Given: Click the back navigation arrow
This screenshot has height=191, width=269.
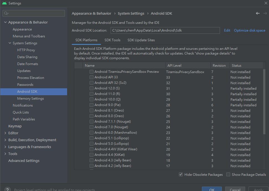Looking at the screenshot, I should (x=258, y=13).
